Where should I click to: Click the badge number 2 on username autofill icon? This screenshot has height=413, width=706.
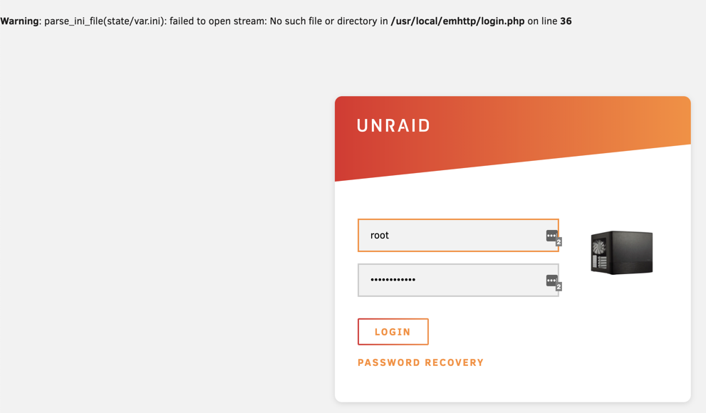[559, 242]
